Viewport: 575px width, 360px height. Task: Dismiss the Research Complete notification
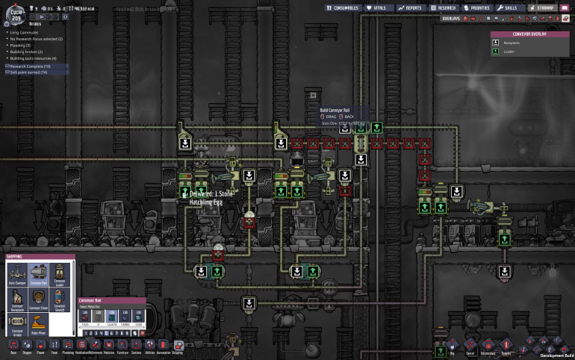[x=67, y=66]
